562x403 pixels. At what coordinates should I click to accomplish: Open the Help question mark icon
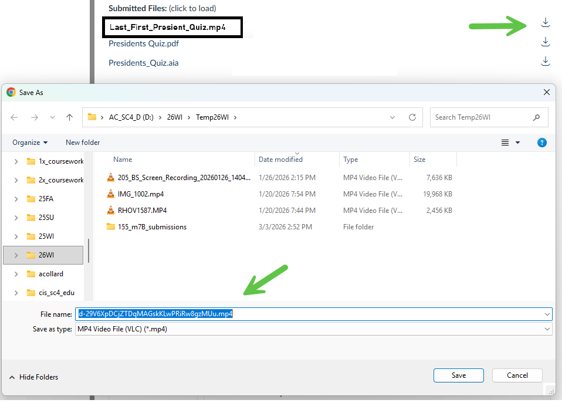(x=542, y=143)
